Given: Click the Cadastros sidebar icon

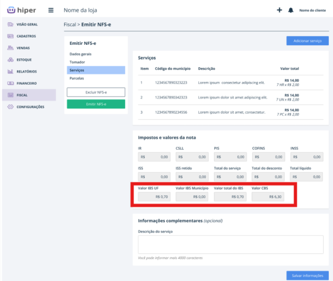Looking at the screenshot, I should tap(10, 36).
